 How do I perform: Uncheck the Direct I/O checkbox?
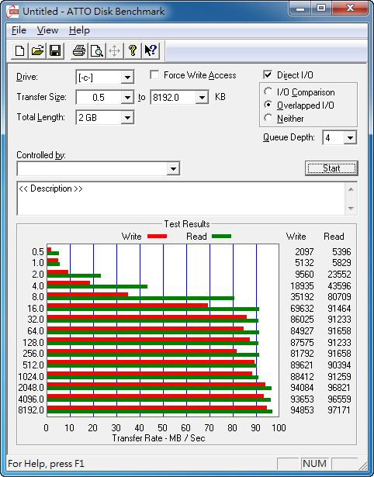[268, 74]
